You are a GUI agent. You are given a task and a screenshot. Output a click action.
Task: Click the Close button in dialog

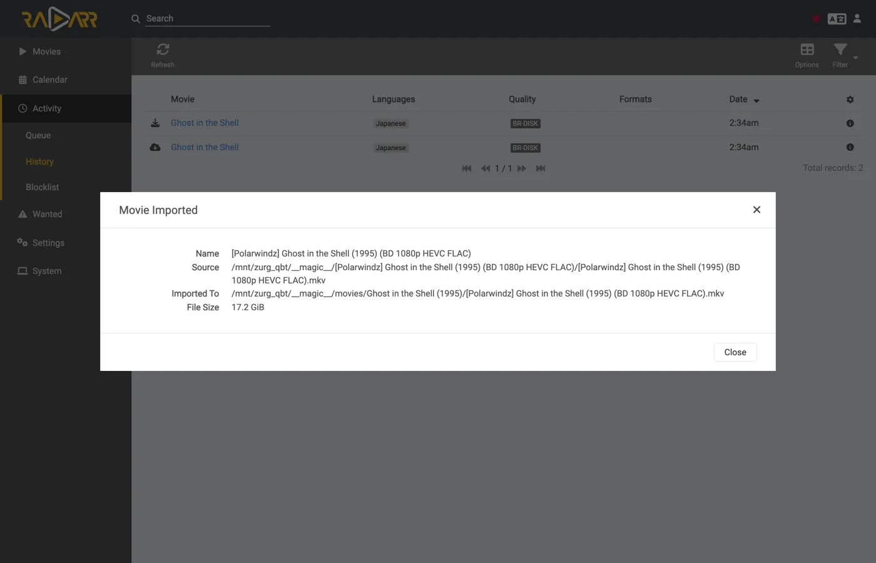click(x=735, y=352)
